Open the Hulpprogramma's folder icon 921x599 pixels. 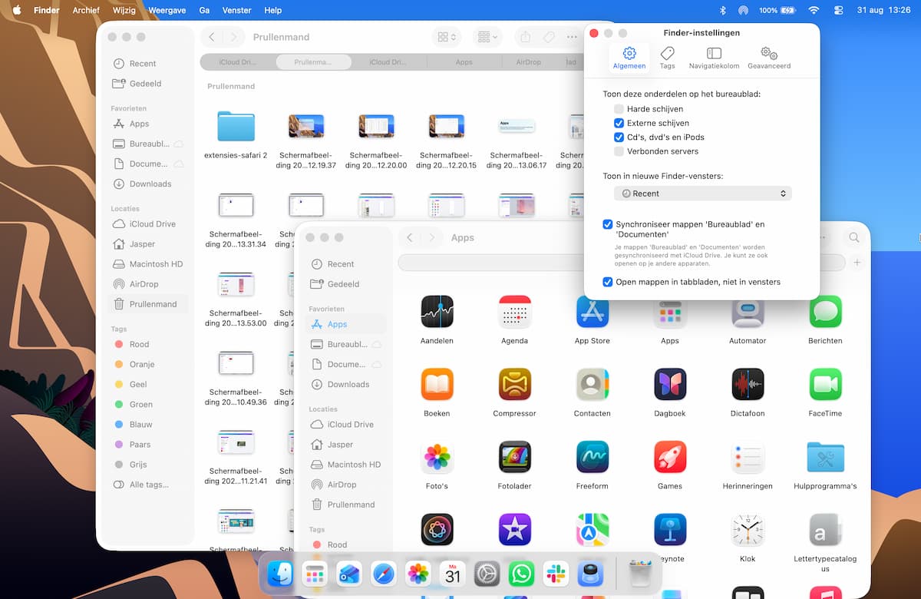825,457
